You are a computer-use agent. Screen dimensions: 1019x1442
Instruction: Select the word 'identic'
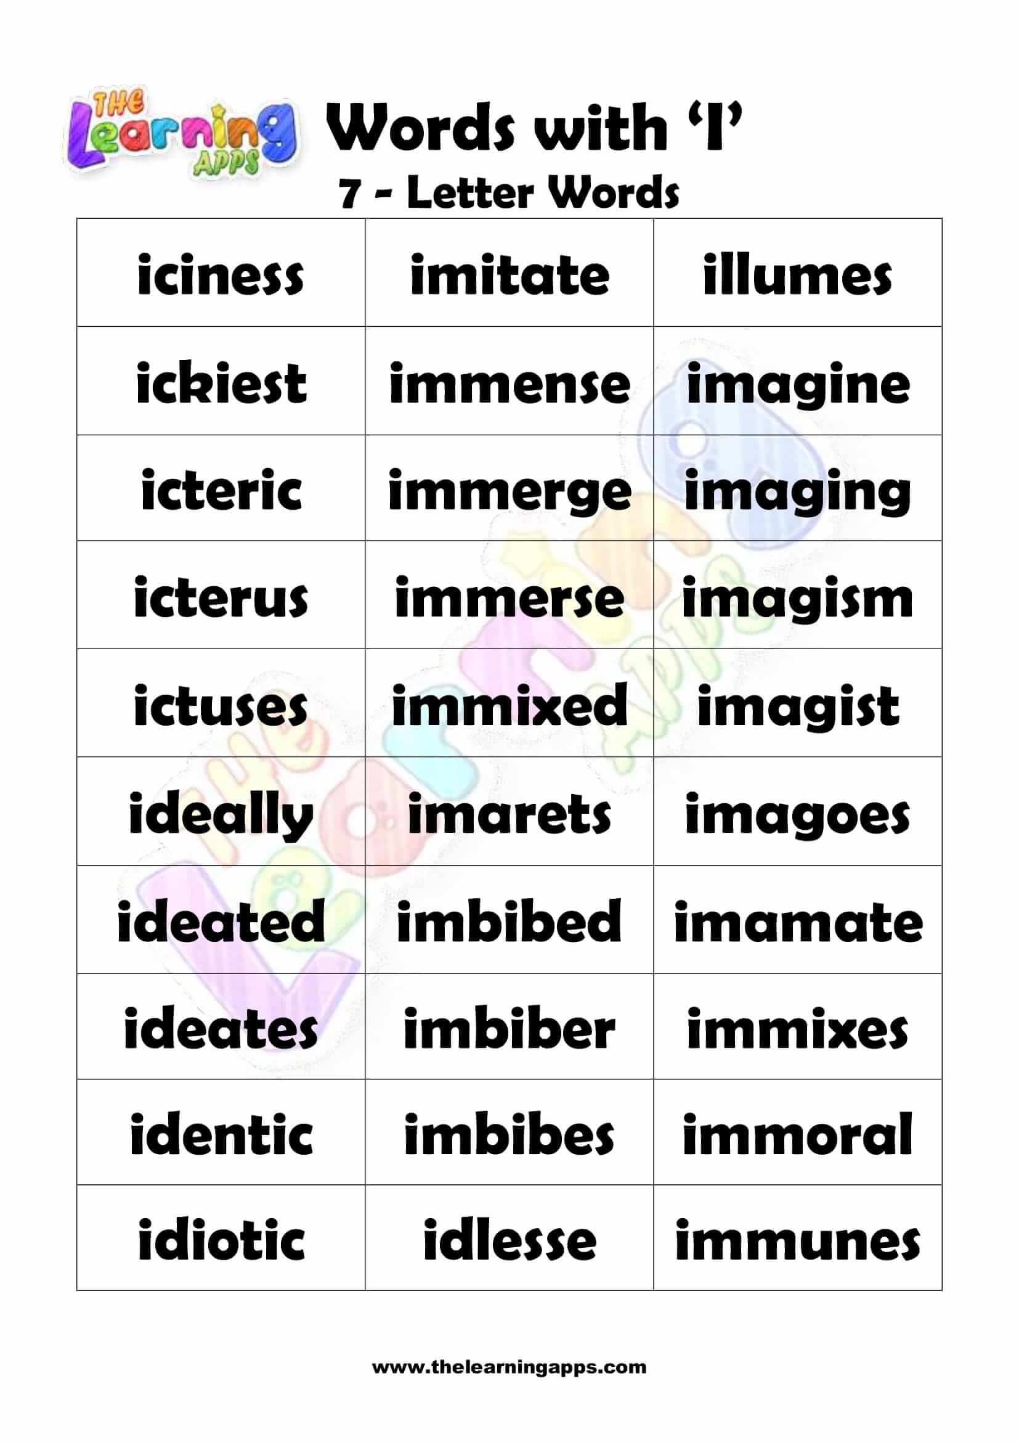point(220,1134)
